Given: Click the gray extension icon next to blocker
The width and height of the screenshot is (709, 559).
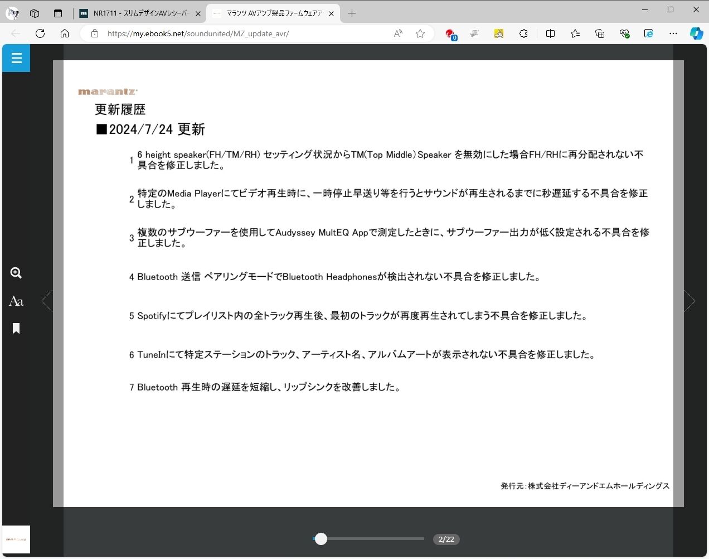Looking at the screenshot, I should [474, 33].
